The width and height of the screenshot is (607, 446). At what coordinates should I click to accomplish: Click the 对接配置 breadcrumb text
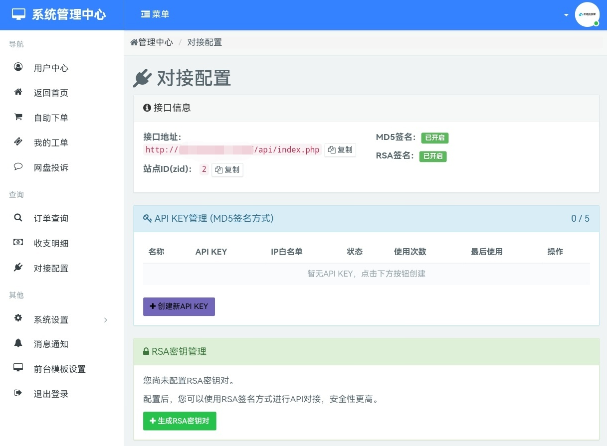(x=204, y=42)
